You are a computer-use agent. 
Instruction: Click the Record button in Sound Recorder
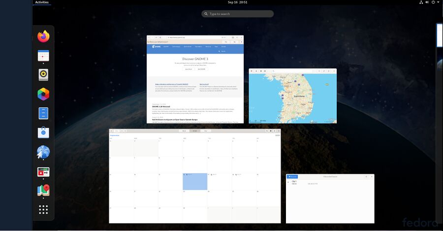click(x=292, y=177)
